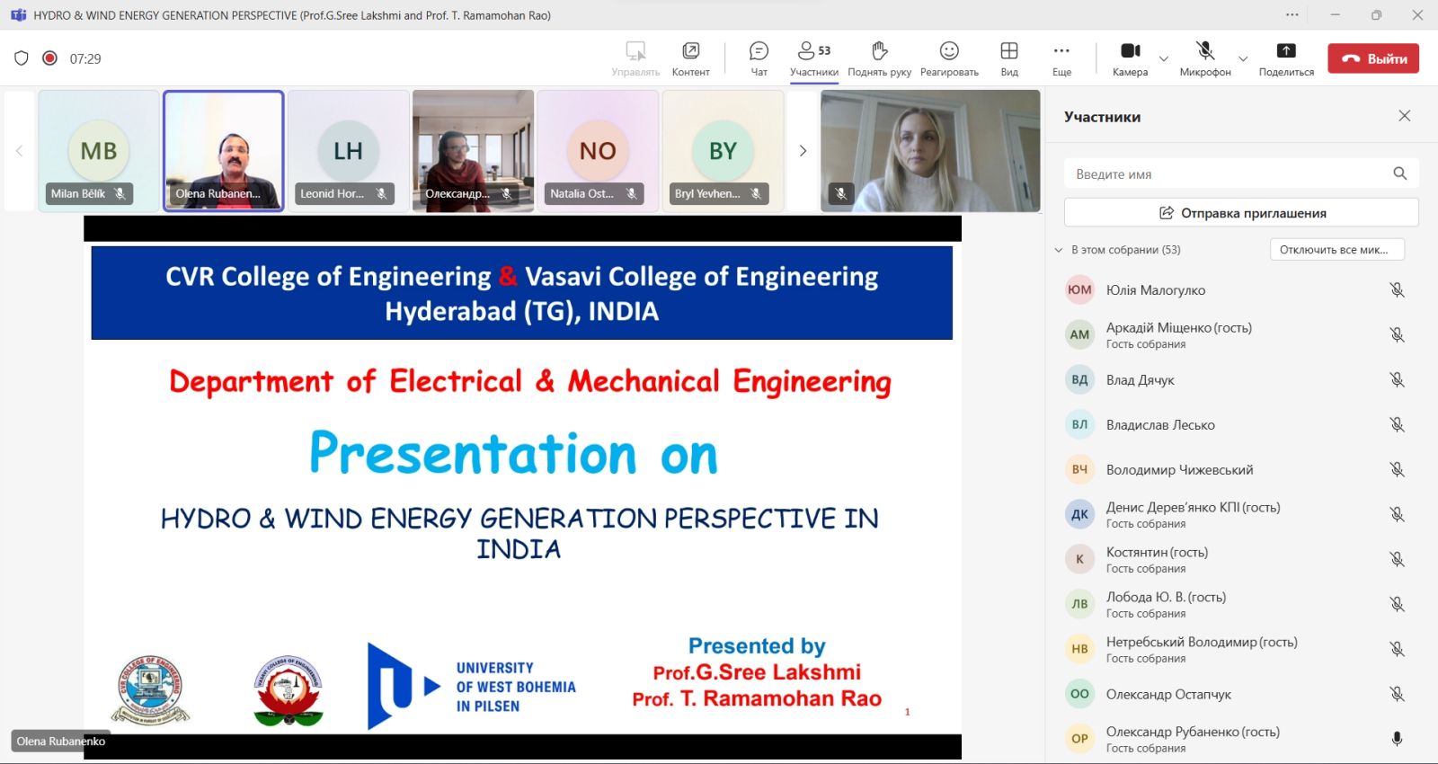Click the meeting timer 07:29

tap(85, 58)
